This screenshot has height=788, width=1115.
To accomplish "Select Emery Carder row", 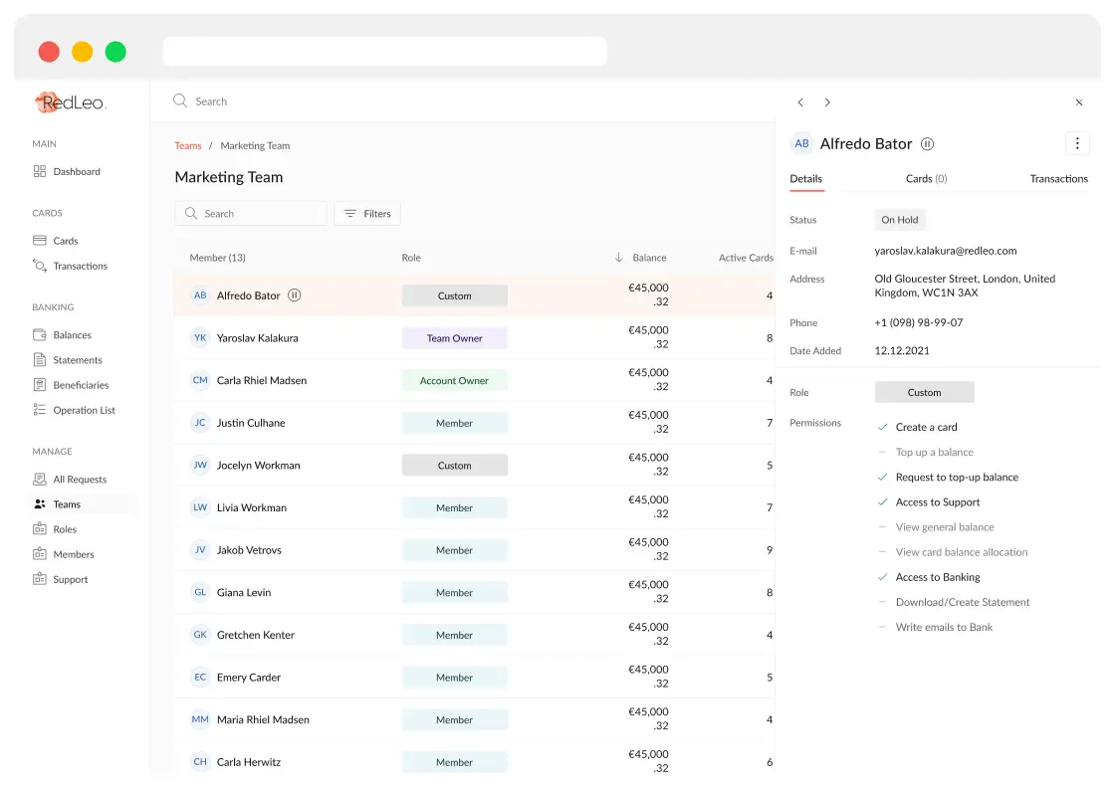I will click(x=474, y=678).
